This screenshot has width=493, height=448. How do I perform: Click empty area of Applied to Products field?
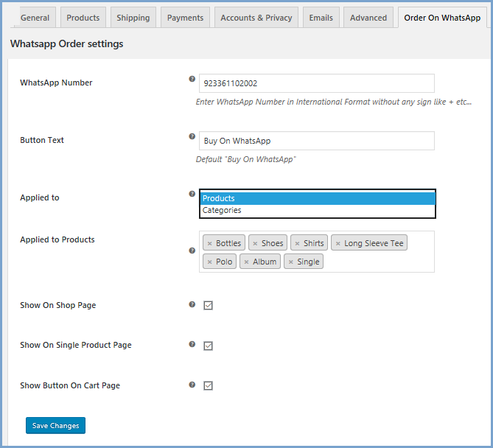[377, 262]
